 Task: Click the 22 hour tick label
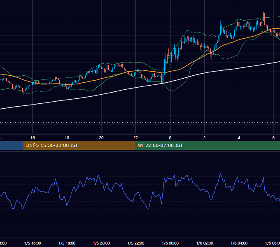136,138
